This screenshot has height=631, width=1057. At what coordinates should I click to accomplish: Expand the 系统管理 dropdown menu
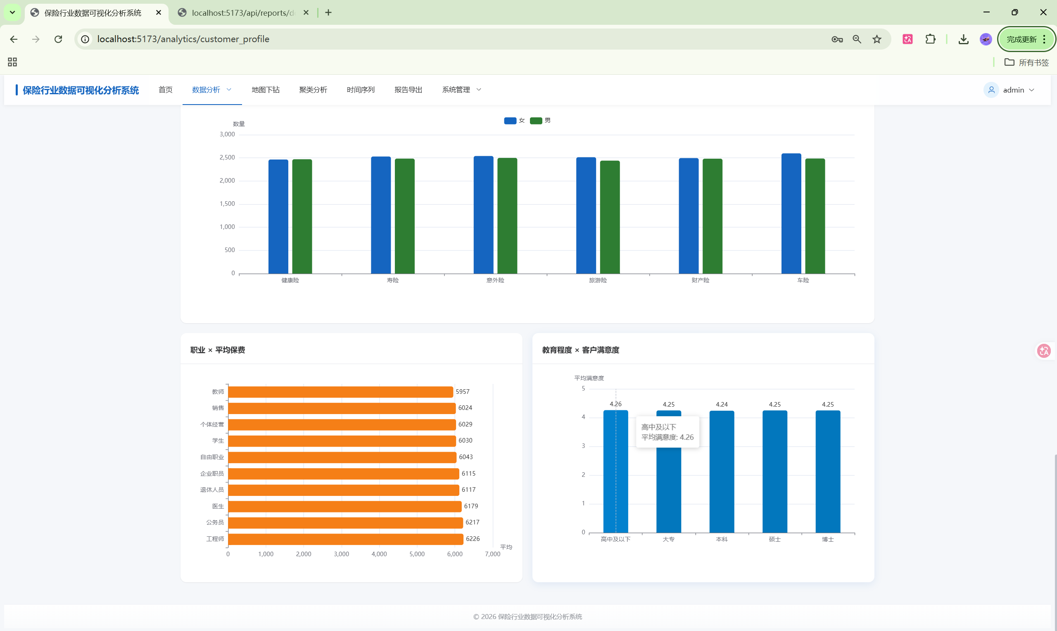click(x=461, y=90)
